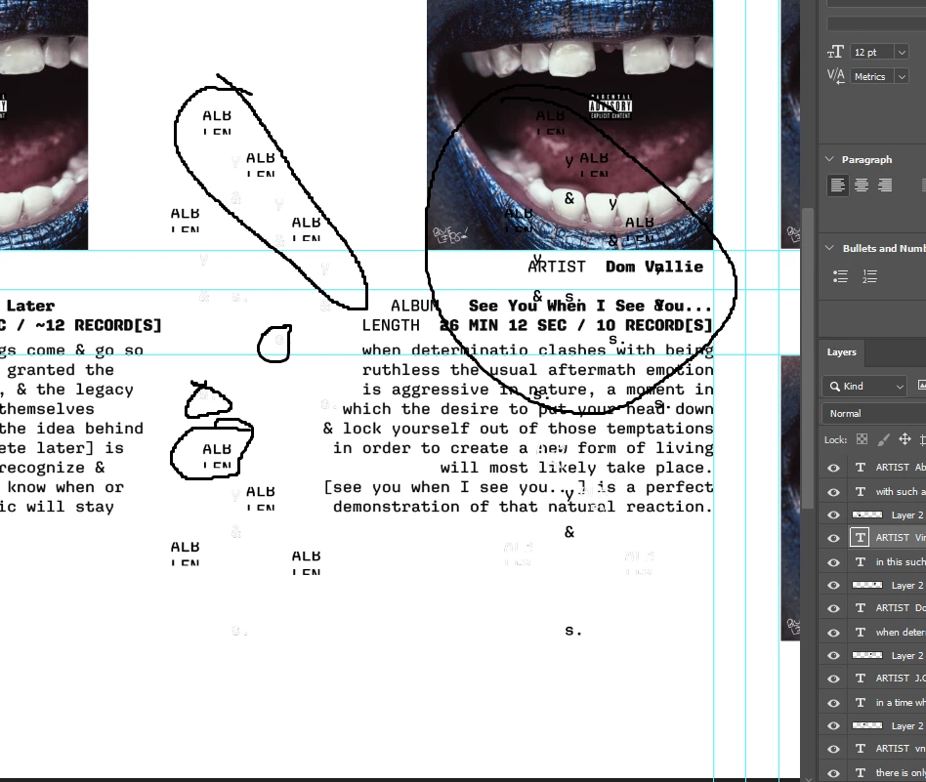Click the Metrics kerning field

(872, 76)
